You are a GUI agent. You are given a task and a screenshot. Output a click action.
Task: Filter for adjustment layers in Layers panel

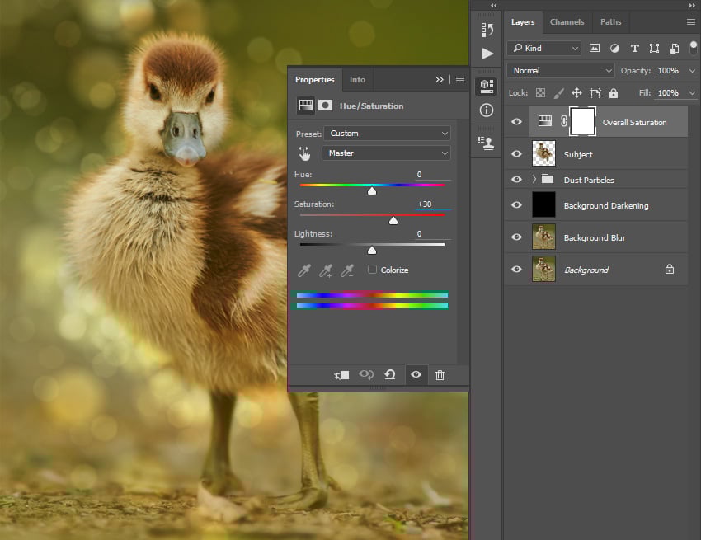pos(614,48)
